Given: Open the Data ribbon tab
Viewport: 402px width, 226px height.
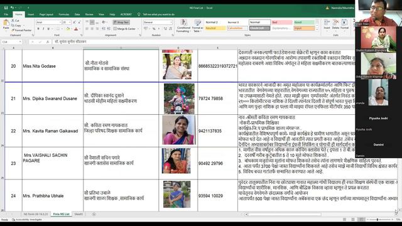Looking at the screenshot, I should tap(77, 14).
